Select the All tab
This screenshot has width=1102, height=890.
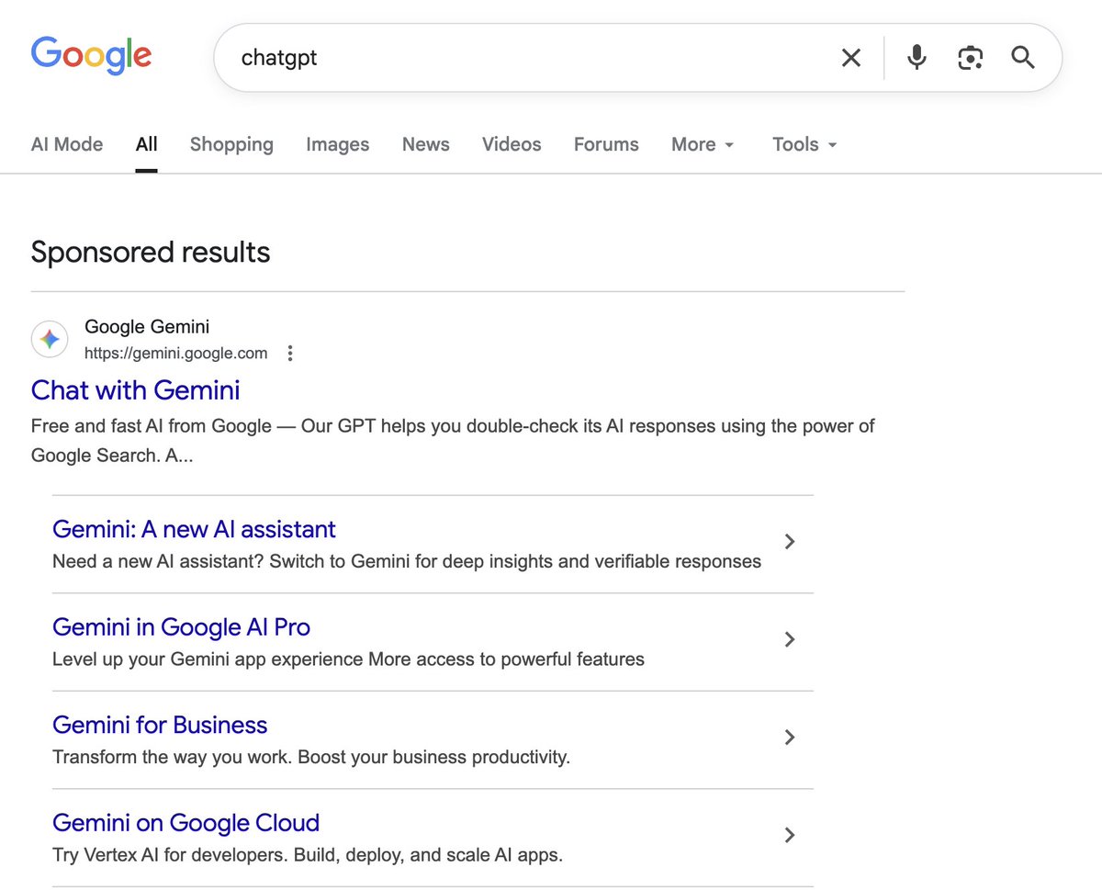(147, 144)
